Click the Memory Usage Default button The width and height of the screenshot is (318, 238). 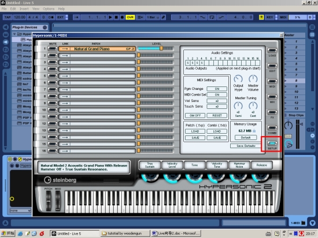pos(246,138)
